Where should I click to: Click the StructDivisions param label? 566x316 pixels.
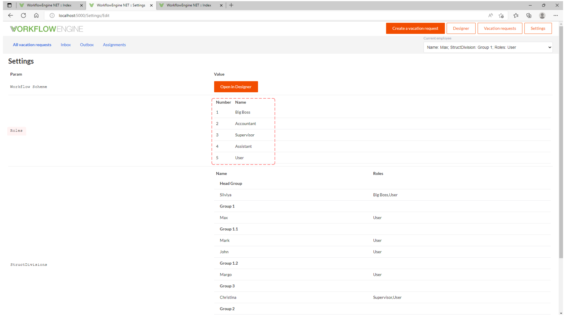(28, 265)
